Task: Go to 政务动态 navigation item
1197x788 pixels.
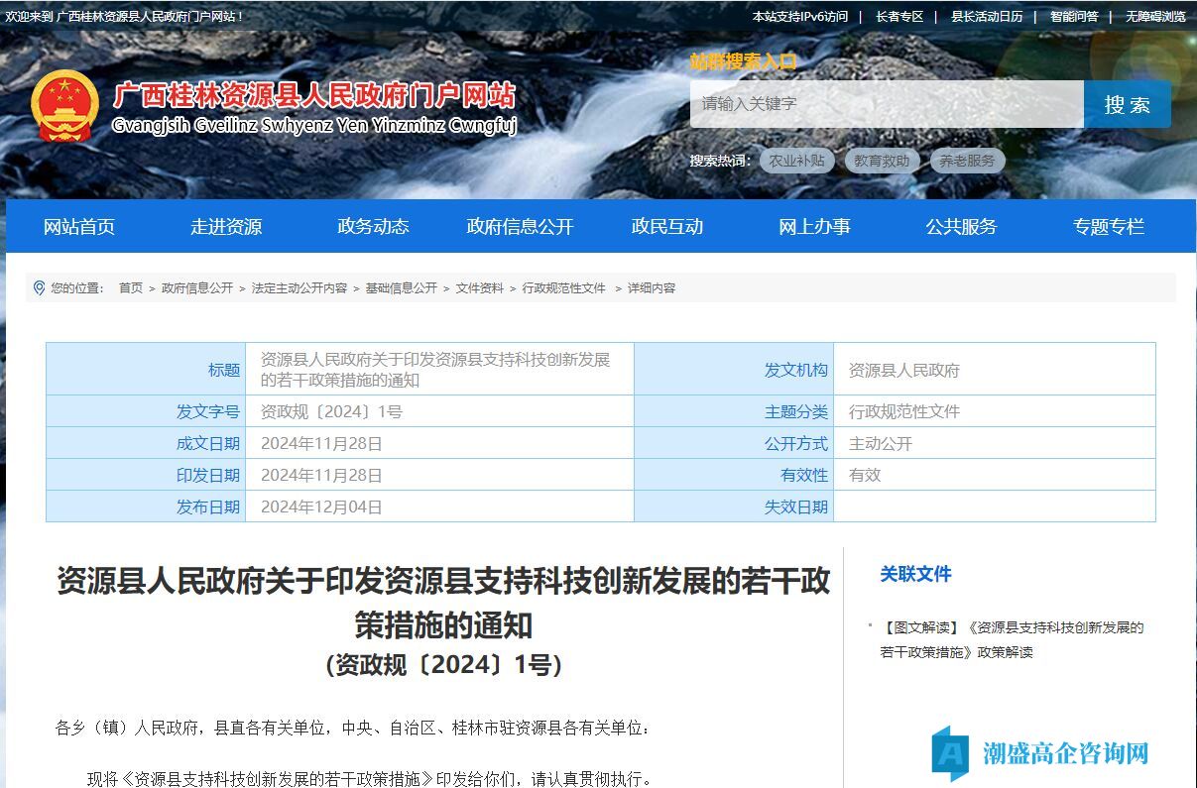Action: [373, 227]
